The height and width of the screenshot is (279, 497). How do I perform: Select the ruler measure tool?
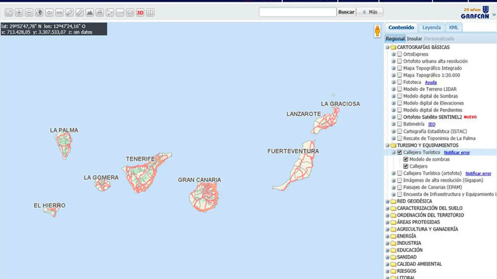point(80,13)
